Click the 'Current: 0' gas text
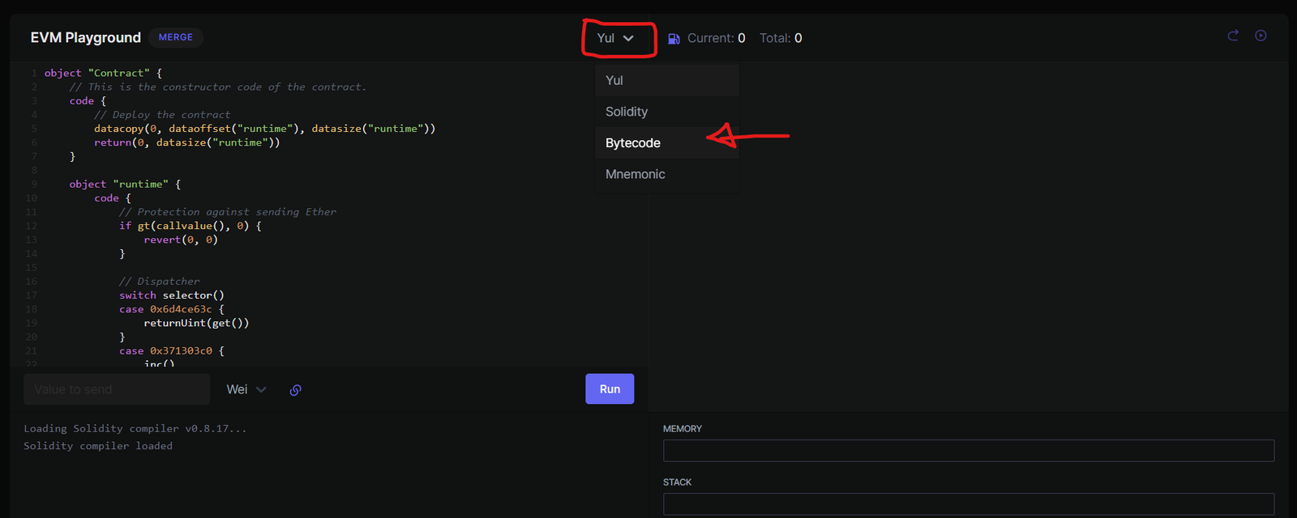Screen dimensions: 1297x518 tap(717, 38)
